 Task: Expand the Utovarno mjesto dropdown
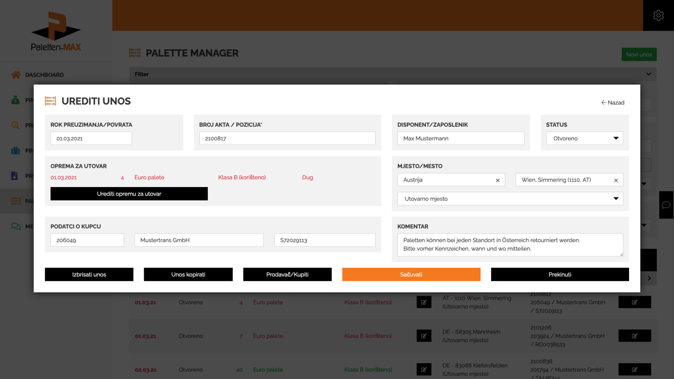click(x=510, y=199)
